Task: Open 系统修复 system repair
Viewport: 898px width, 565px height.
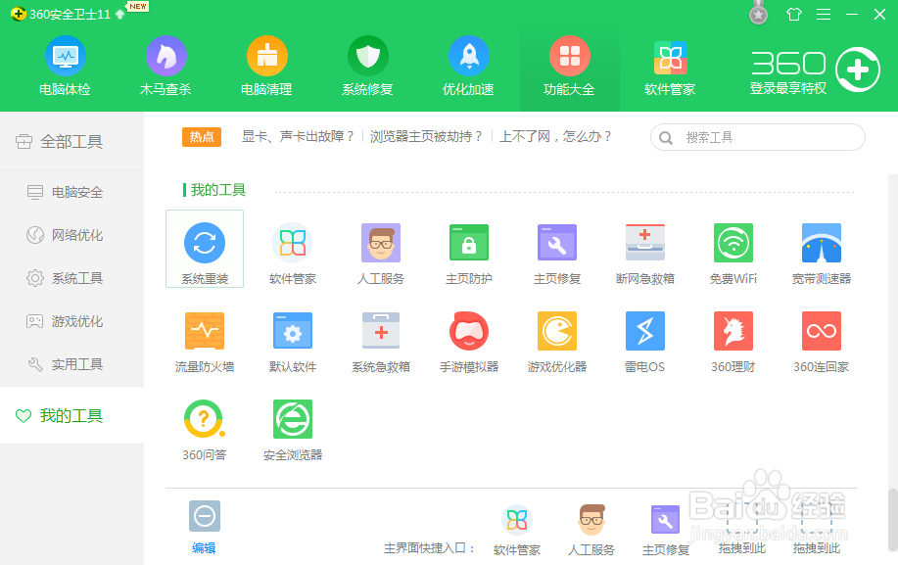Action: pos(367,66)
